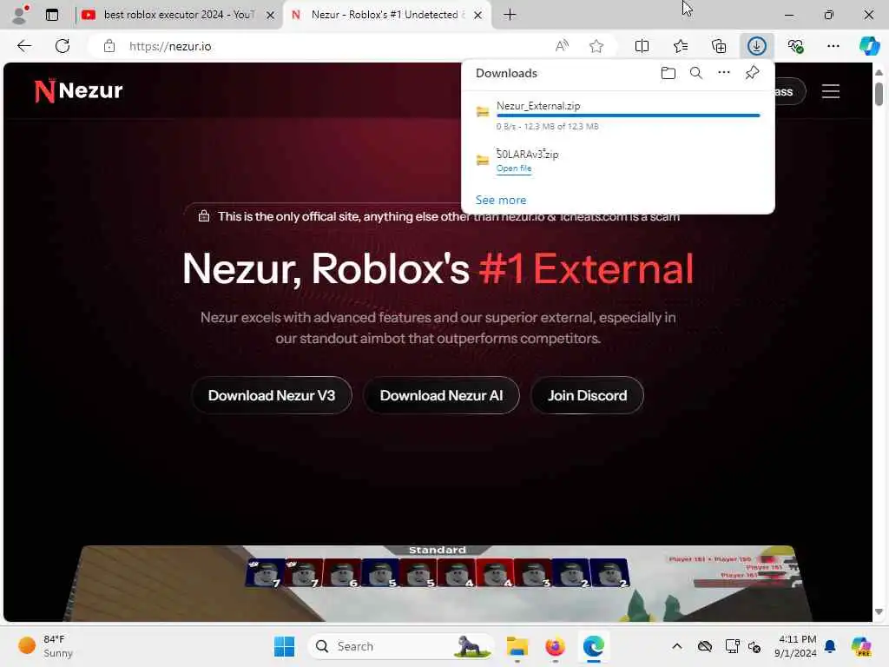Add this page to favorites star
This screenshot has width=889, height=667.
(596, 46)
